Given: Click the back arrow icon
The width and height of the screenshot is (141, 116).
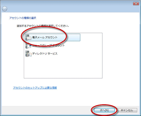Looking at the screenshot, I should 5,9.
